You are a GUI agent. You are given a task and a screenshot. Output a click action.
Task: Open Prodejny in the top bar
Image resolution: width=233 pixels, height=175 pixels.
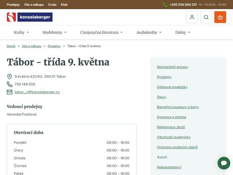tap(13, 5)
